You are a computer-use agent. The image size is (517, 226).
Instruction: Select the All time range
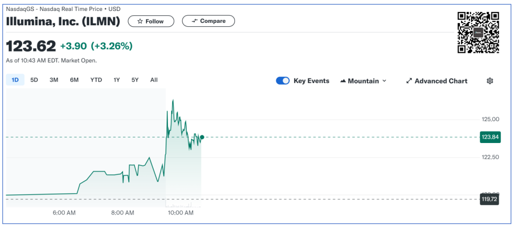[154, 80]
